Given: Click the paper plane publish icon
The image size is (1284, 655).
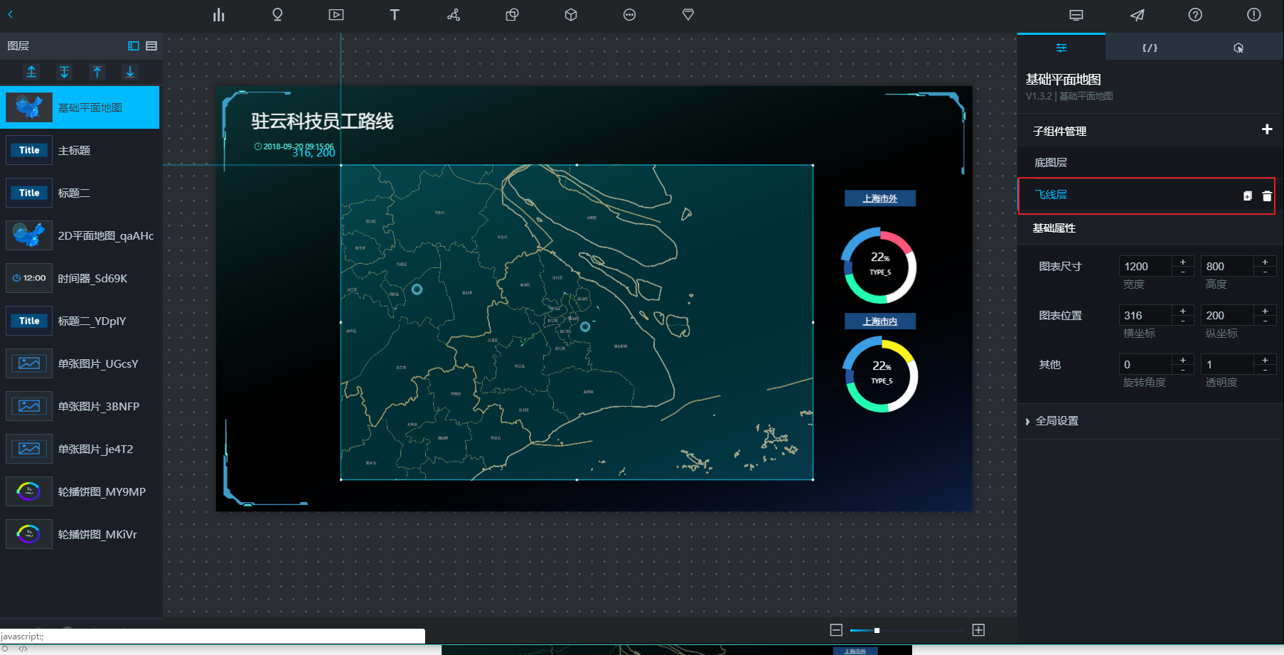Looking at the screenshot, I should pos(1137,15).
